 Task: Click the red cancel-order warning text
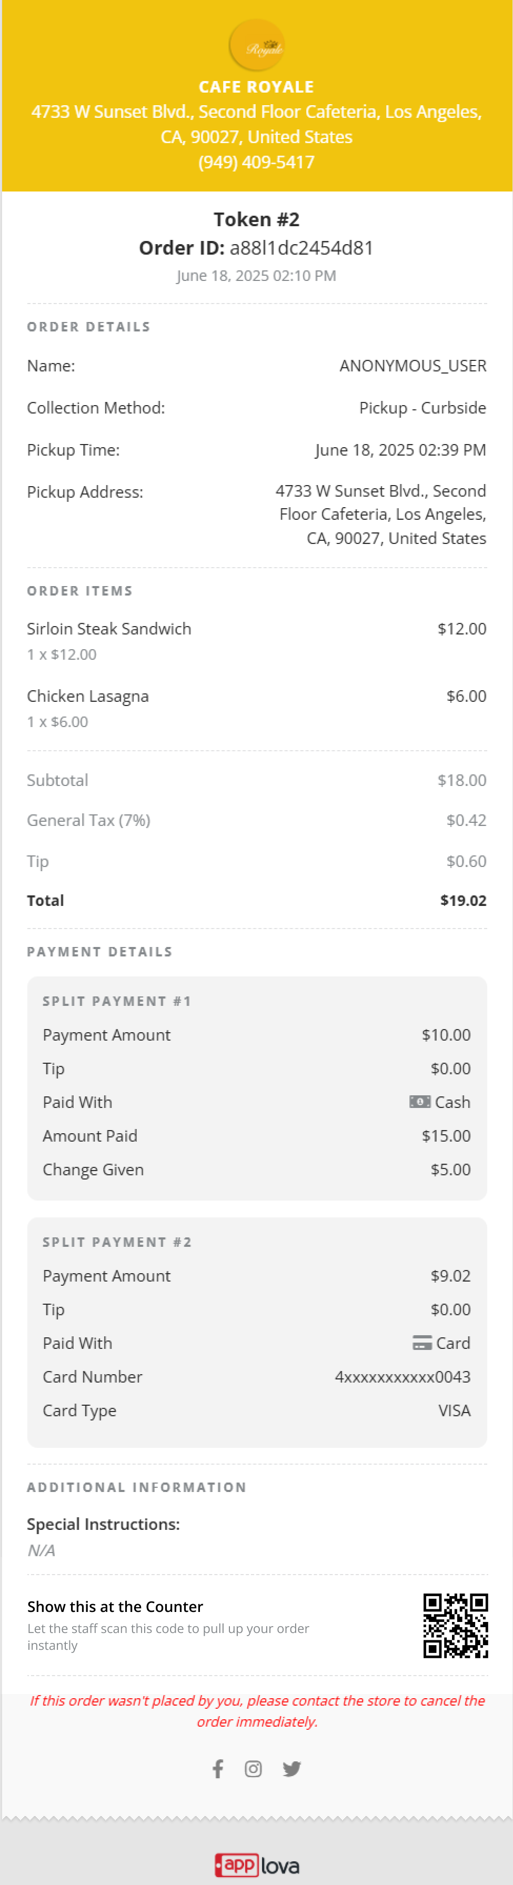point(256,1711)
